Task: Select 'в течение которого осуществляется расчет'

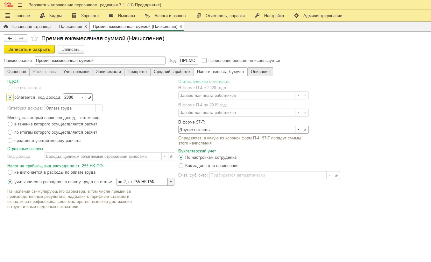Action: [10, 124]
